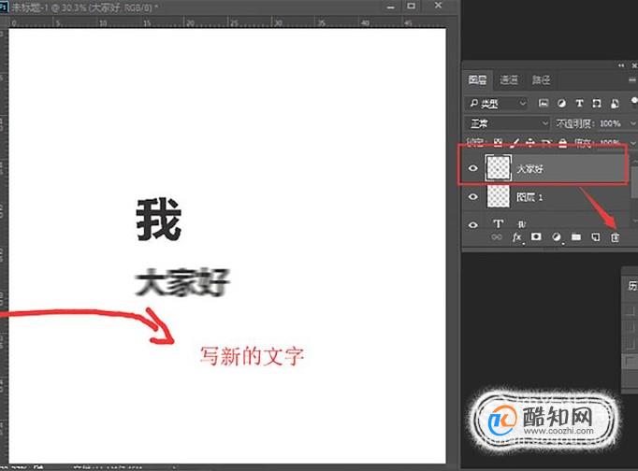Expand the opacity 不透明度 slider arrow

pyautogui.click(x=632, y=122)
